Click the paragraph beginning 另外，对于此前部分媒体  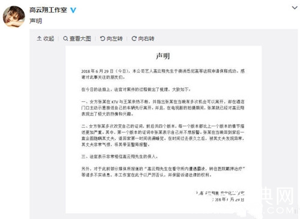pos(163,172)
